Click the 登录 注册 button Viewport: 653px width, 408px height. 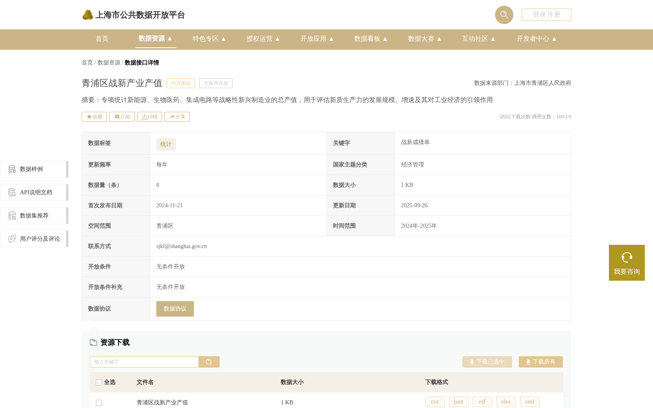pos(546,15)
